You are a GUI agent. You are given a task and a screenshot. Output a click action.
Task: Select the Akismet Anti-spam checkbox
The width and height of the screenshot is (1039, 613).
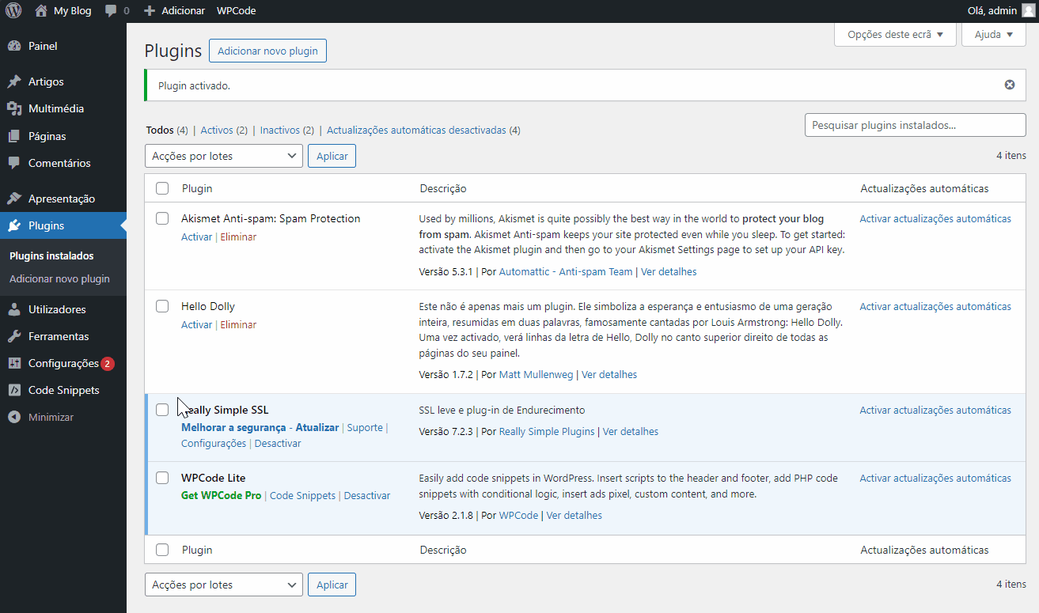(162, 218)
